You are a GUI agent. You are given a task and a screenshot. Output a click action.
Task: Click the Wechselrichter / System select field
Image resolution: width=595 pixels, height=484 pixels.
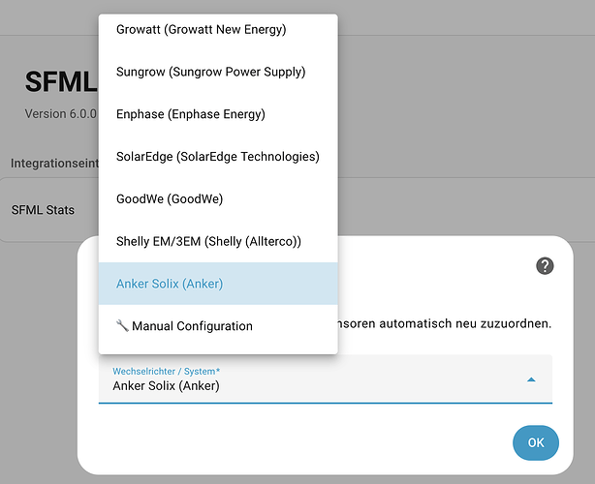click(x=326, y=379)
